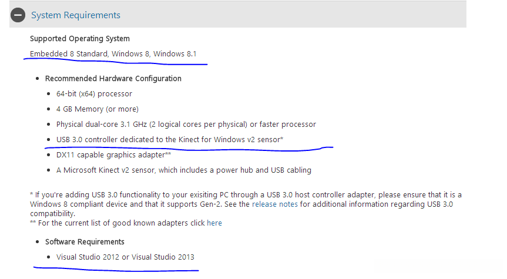Click the Supported Operating System heading
The width and height of the screenshot is (507, 279).
[80, 39]
